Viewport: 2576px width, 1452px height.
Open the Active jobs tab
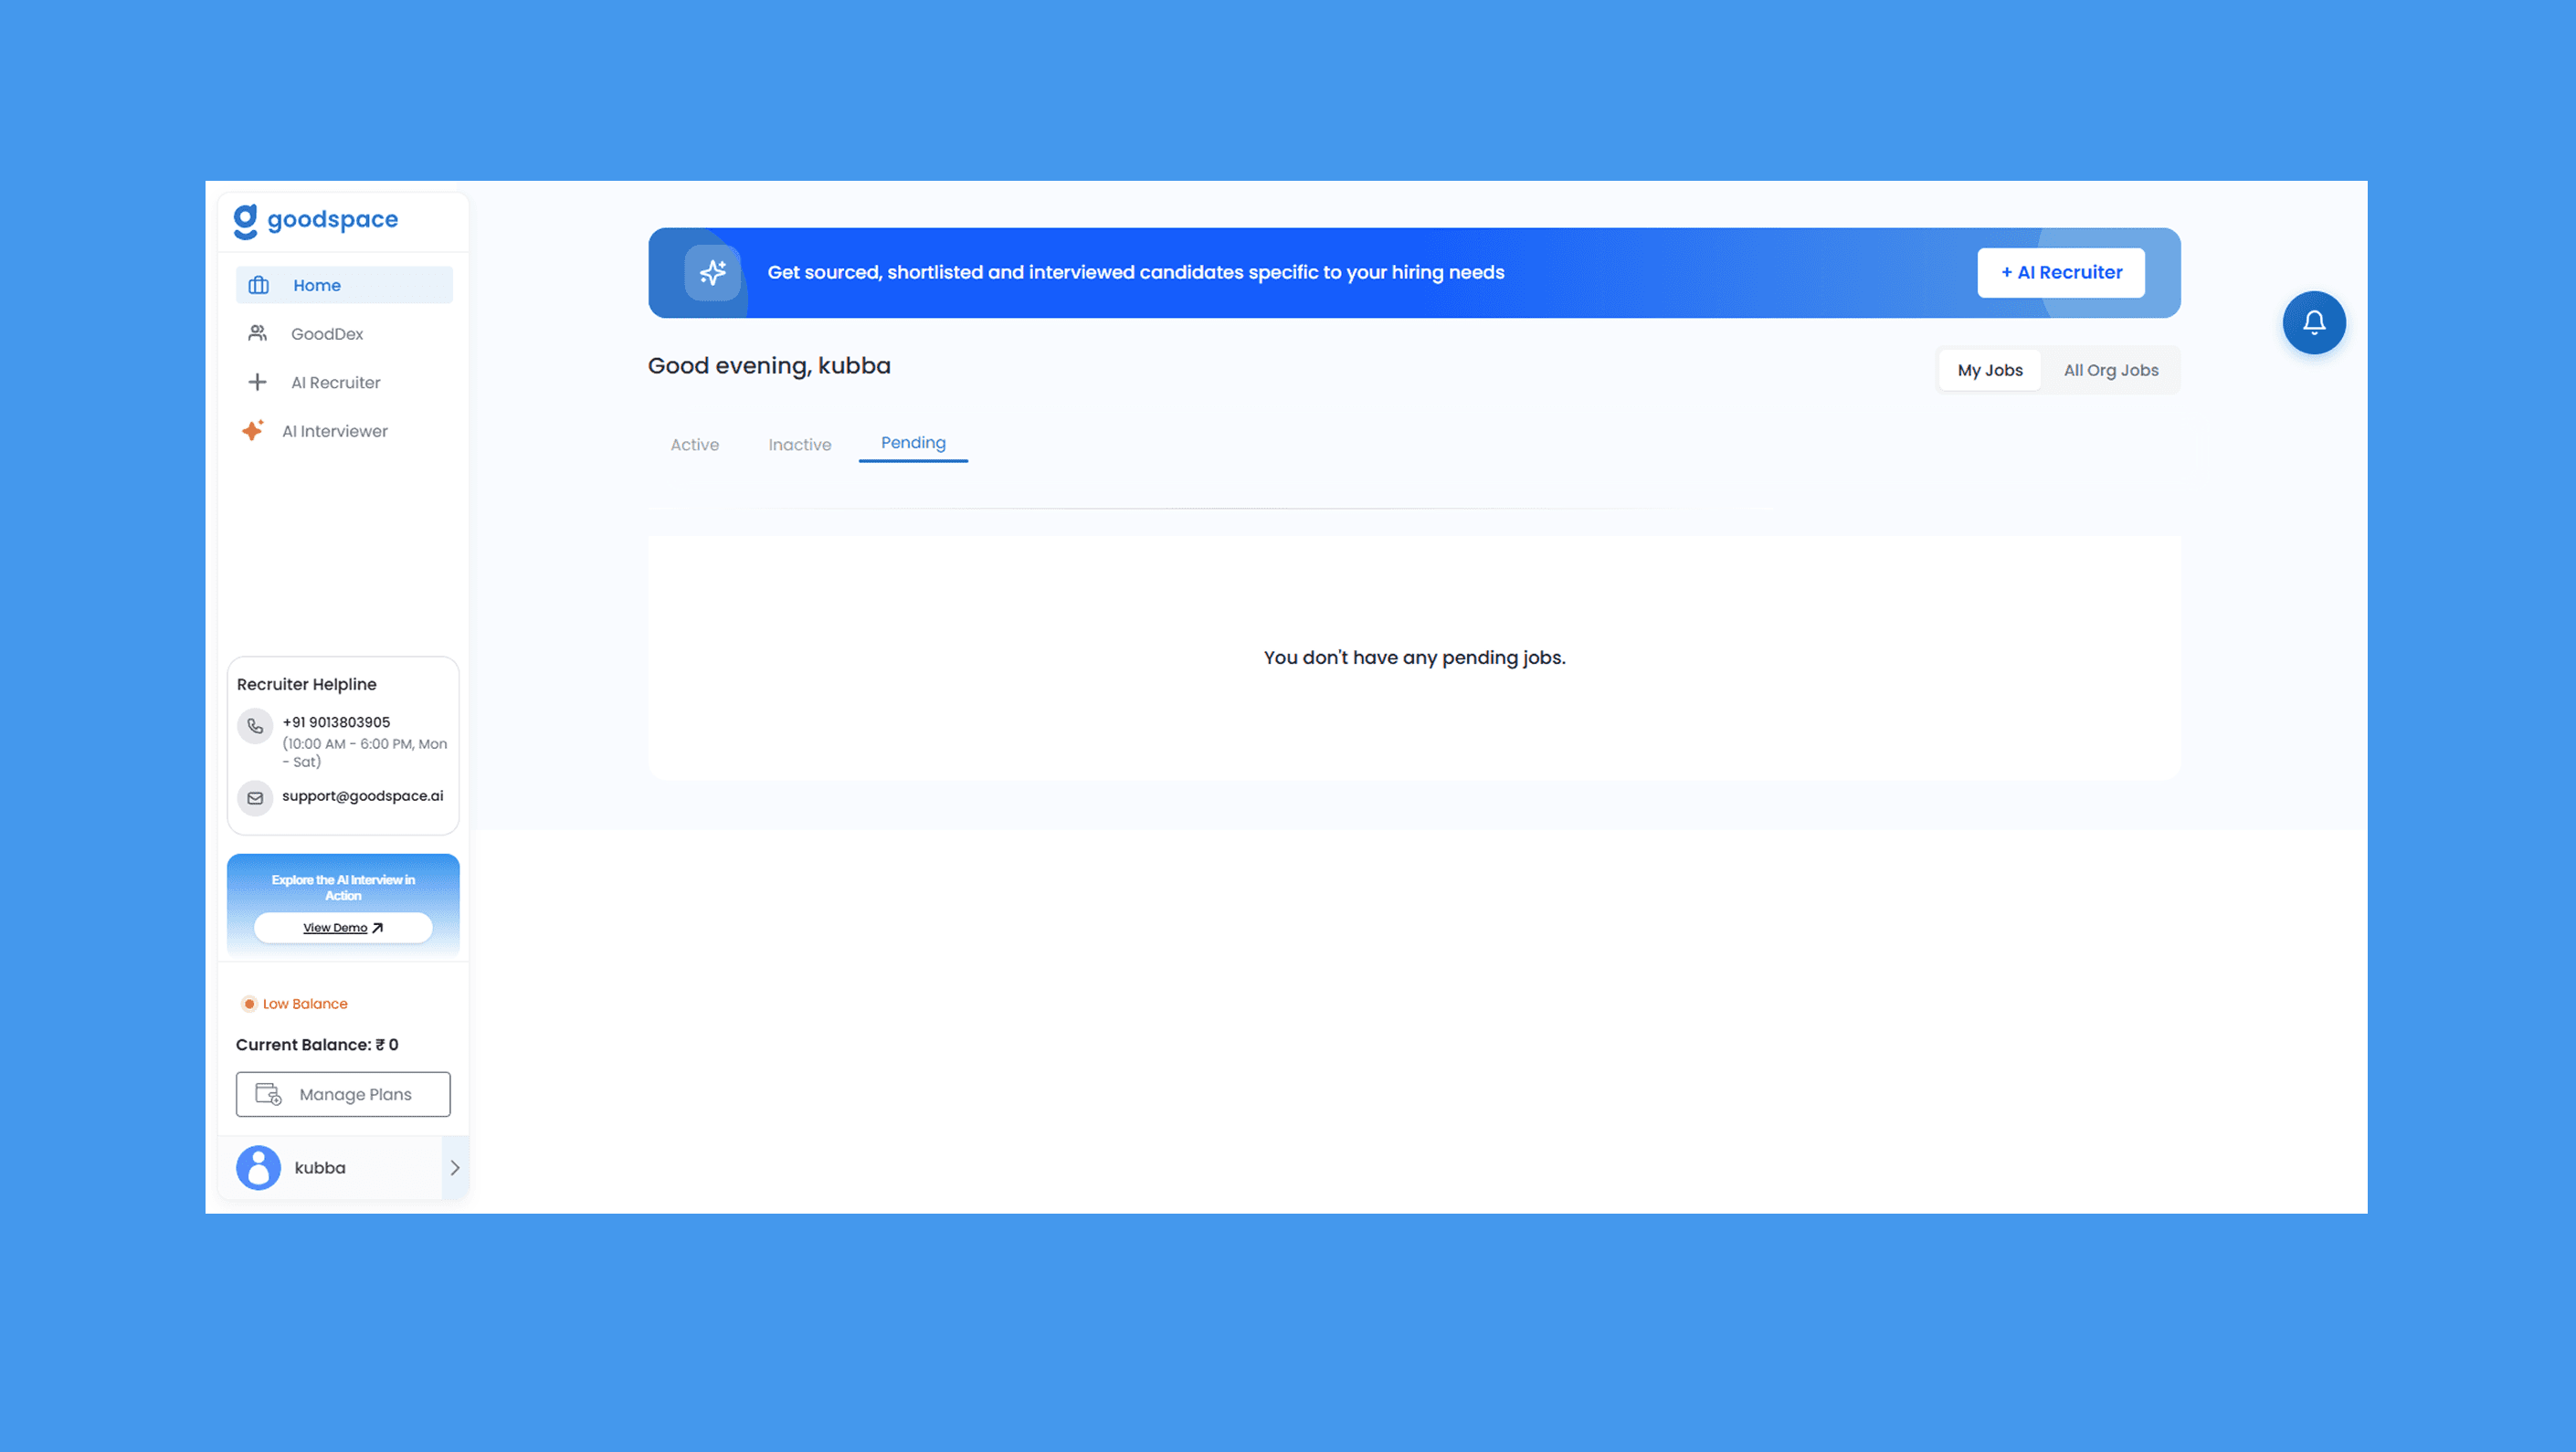click(694, 445)
